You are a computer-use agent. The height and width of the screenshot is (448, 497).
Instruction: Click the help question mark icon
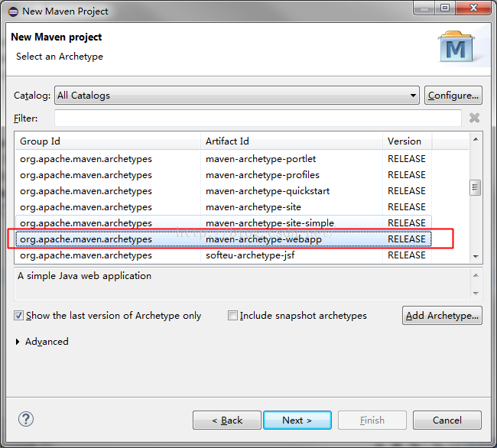26,419
